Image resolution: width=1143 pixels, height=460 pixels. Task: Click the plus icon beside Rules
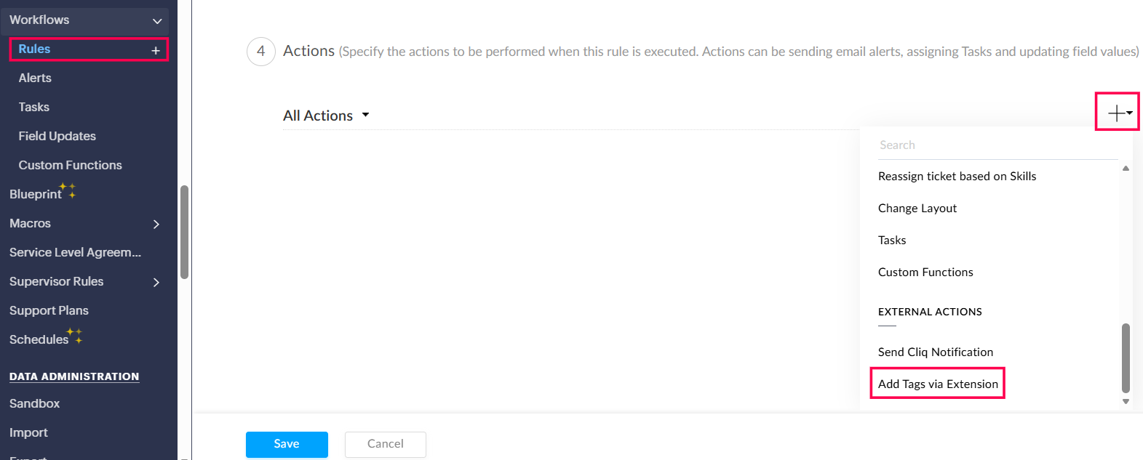[155, 50]
